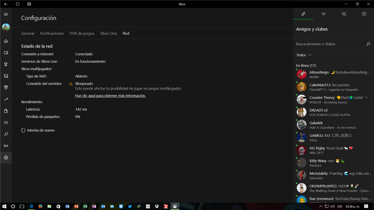Select the Red settings tab

pos(126,33)
